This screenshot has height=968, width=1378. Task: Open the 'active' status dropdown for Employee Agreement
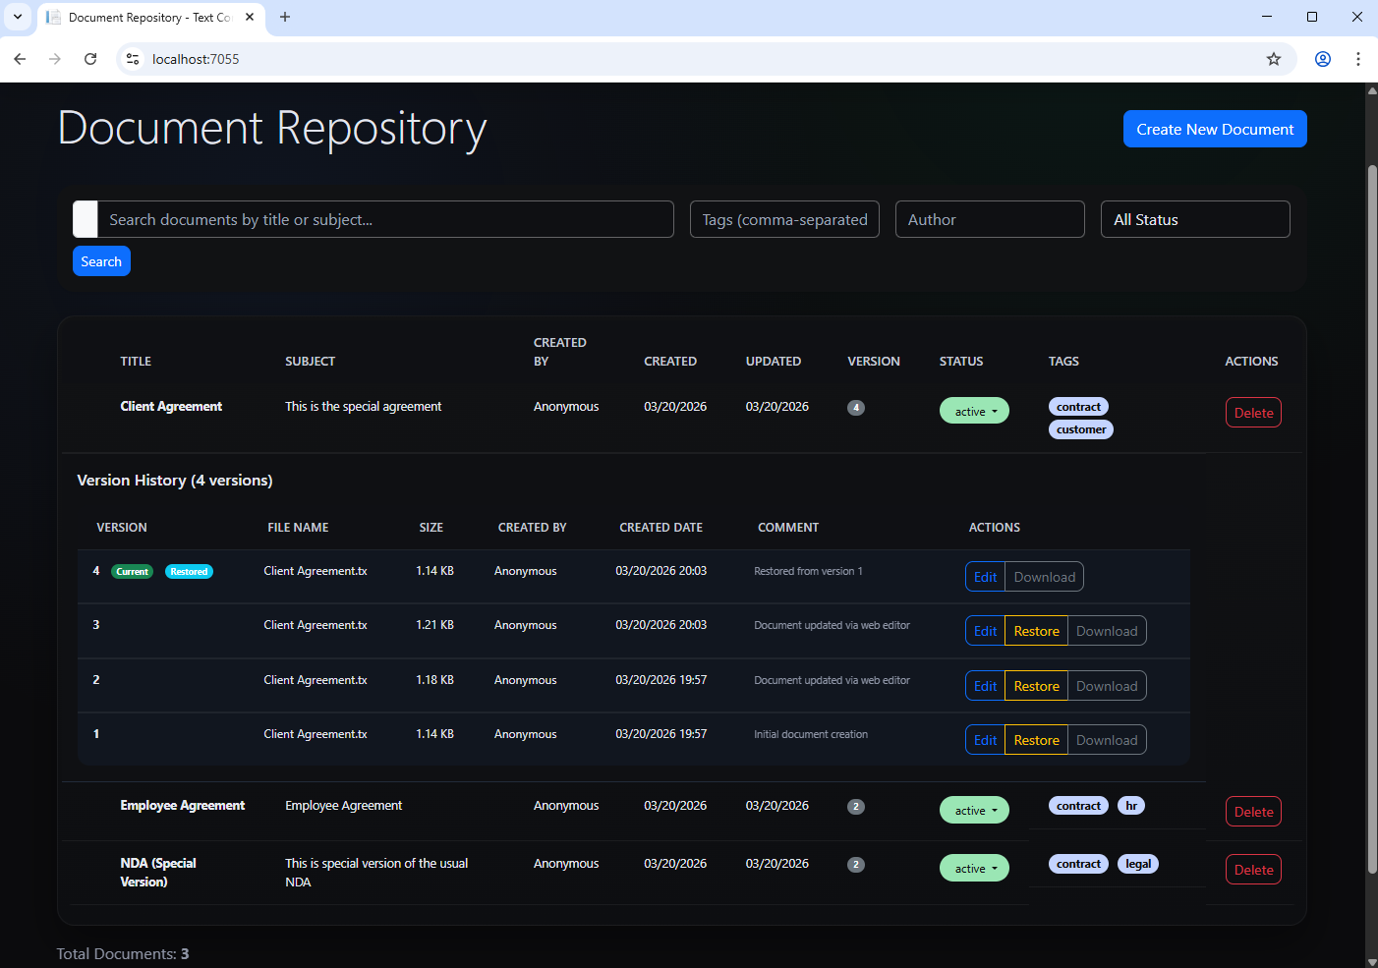click(x=974, y=810)
